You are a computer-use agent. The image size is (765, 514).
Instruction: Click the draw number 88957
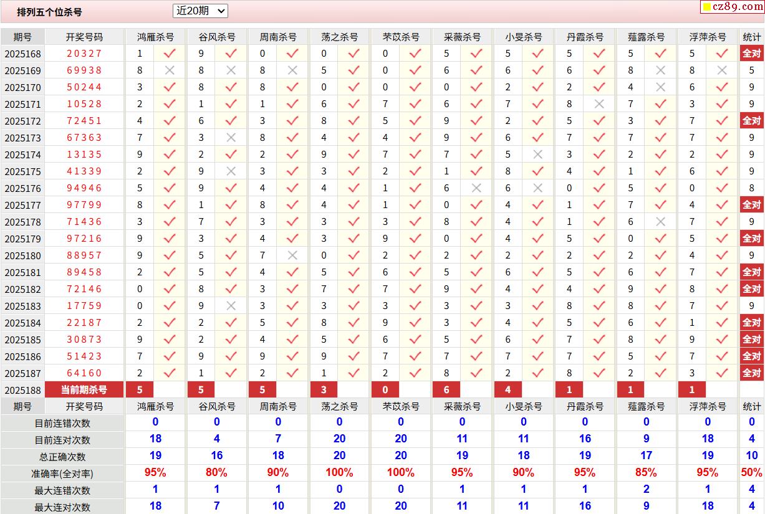[x=84, y=255]
